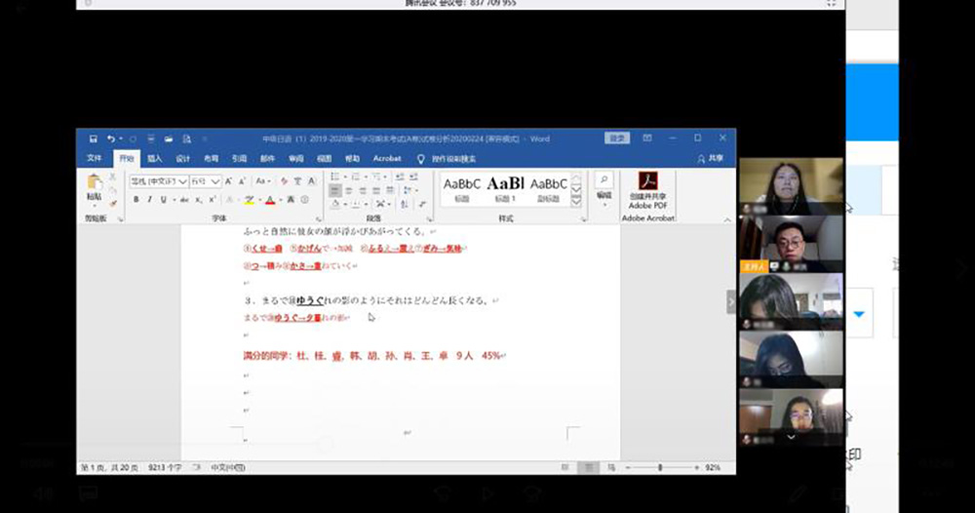
Task: Open the 插入 (Insert) ribbon tab
Action: coord(155,159)
